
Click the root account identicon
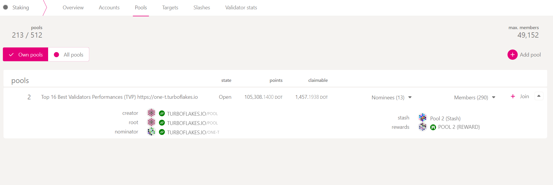[151, 122]
